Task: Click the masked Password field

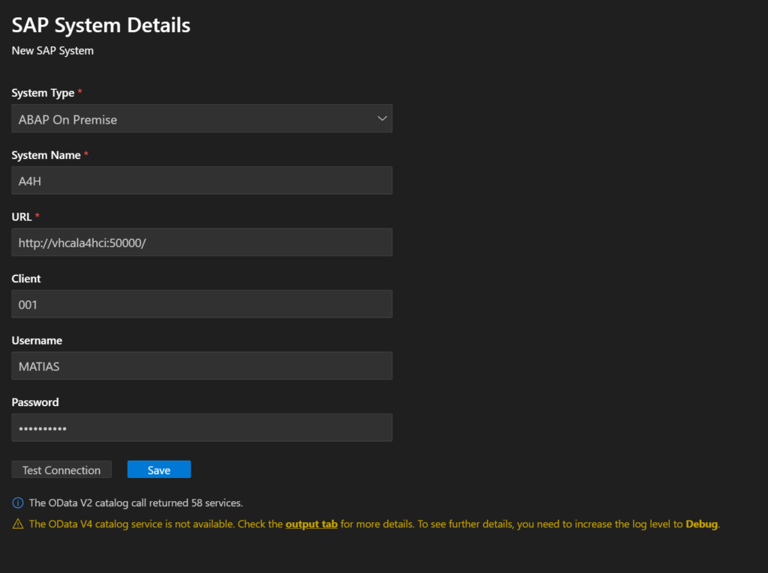Action: coord(201,428)
